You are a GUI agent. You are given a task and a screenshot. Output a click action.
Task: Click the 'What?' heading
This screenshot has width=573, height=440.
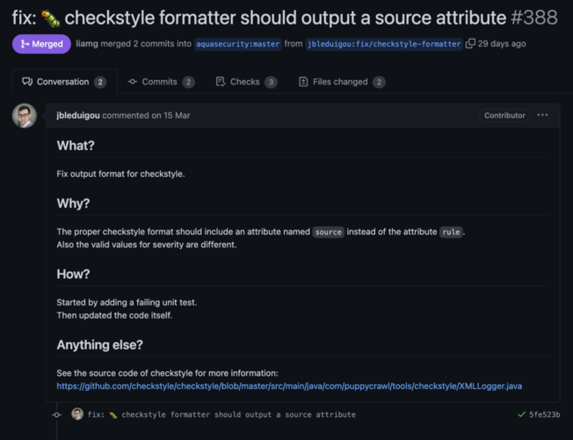76,146
